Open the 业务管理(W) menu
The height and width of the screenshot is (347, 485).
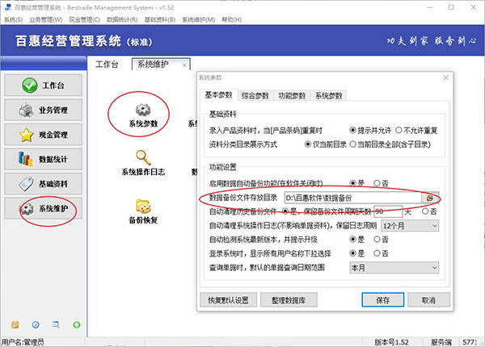pyautogui.click(x=46, y=19)
